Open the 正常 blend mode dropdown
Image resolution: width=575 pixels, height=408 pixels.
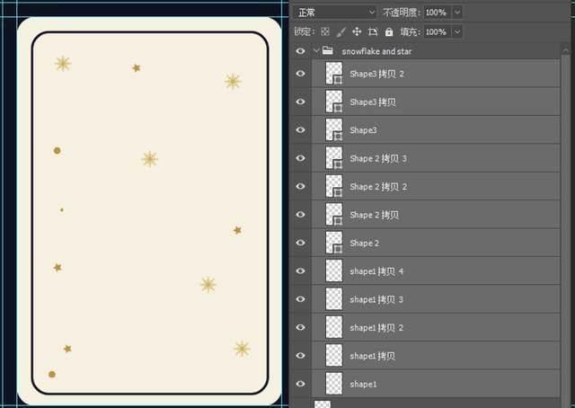pyautogui.click(x=335, y=13)
